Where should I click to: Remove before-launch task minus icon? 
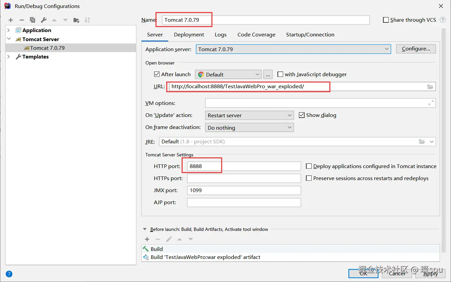click(158, 239)
